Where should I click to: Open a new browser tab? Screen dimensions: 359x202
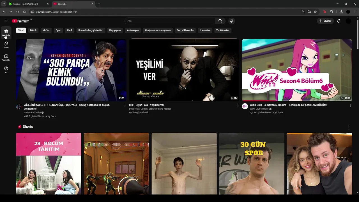tap(99, 4)
